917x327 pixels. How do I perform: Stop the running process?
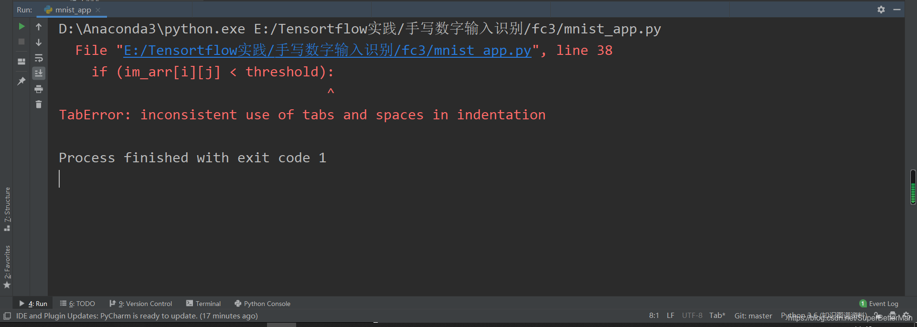tap(21, 42)
